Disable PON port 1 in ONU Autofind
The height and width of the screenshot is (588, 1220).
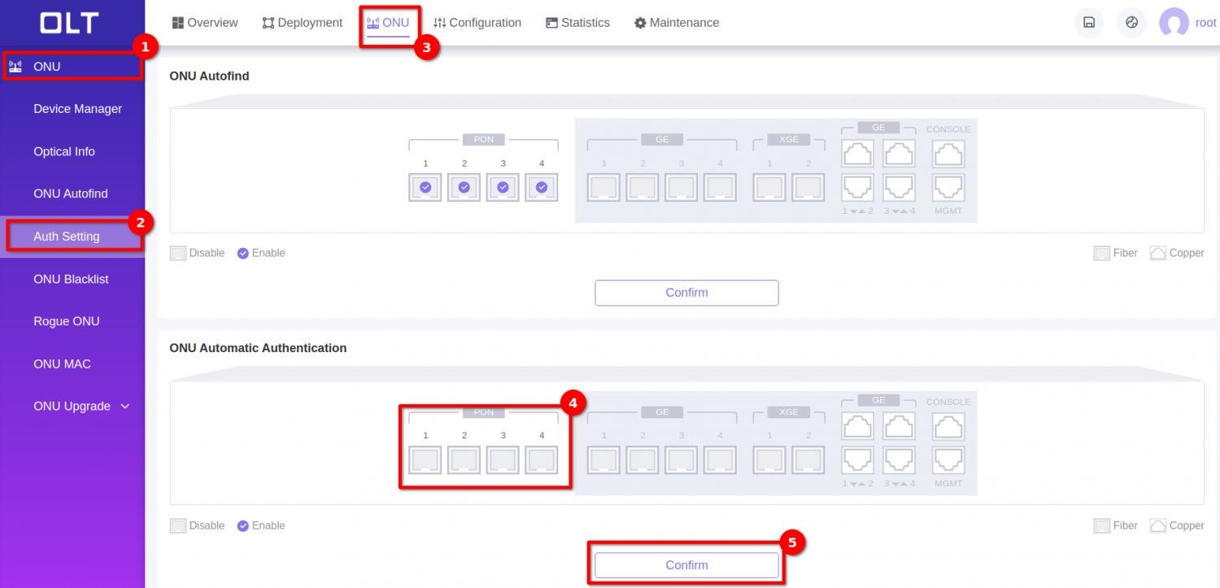[425, 188]
